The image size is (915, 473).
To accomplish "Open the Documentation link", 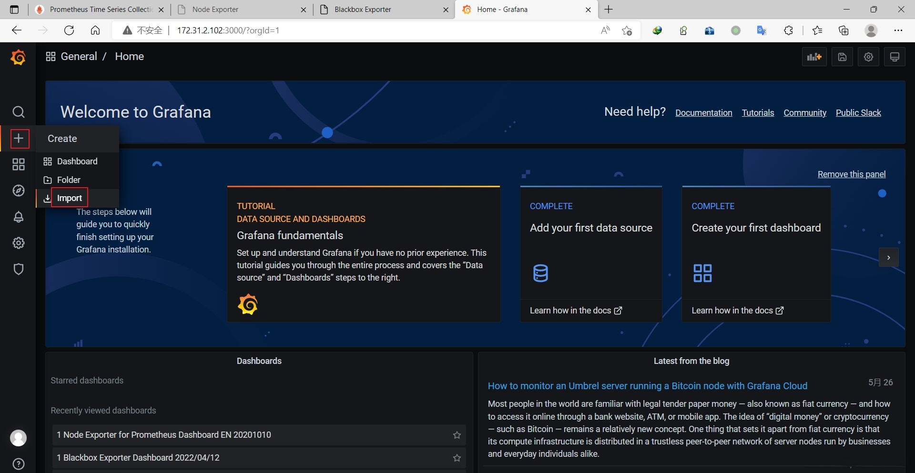I will 704,113.
